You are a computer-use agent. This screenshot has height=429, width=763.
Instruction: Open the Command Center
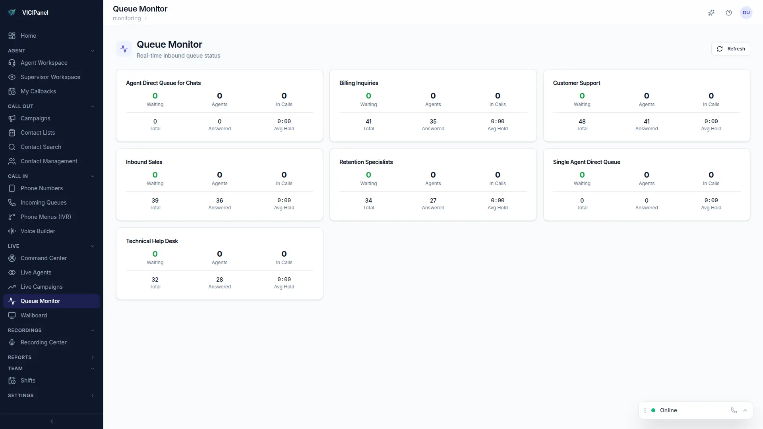click(x=43, y=258)
